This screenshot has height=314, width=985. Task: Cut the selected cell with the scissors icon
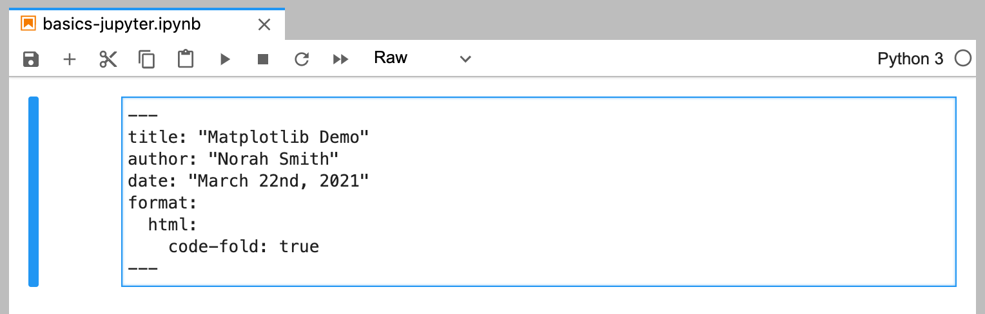tap(108, 59)
